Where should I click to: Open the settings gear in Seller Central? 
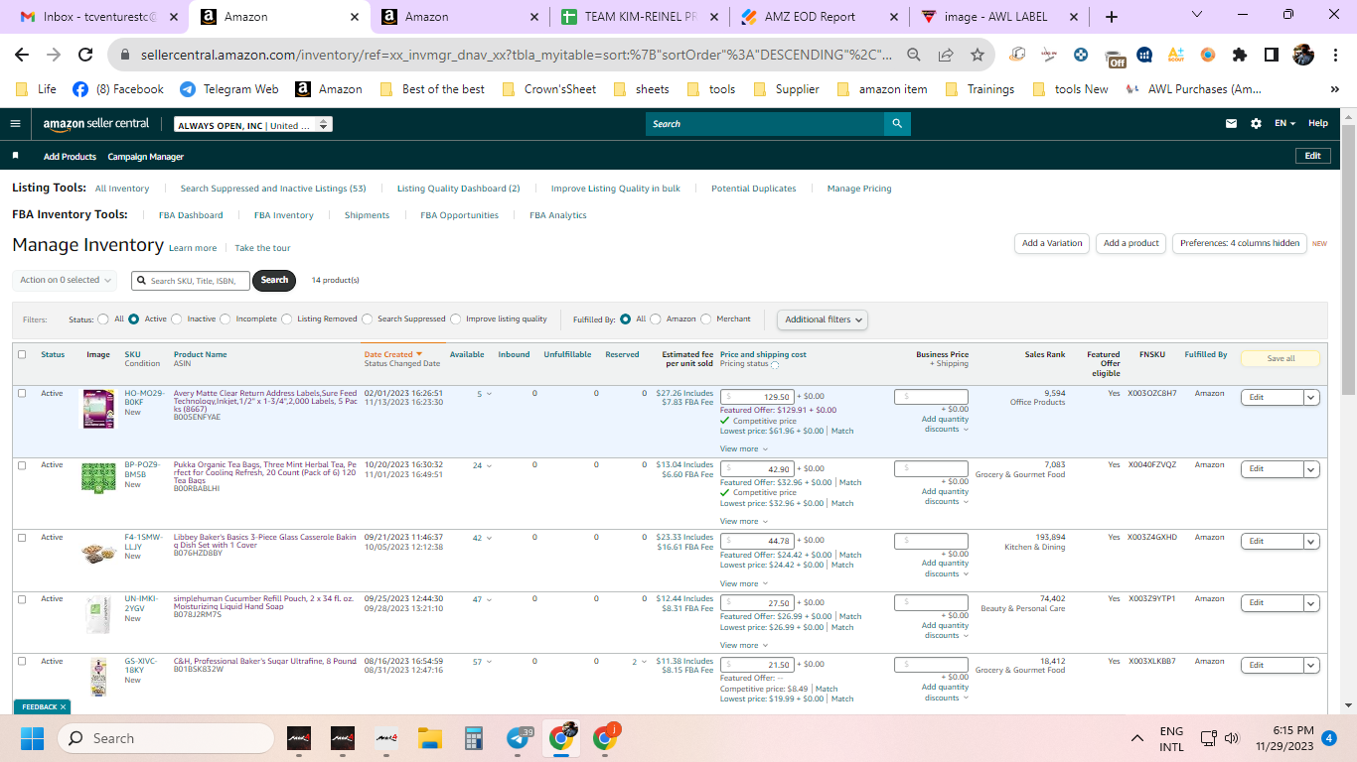pos(1256,124)
